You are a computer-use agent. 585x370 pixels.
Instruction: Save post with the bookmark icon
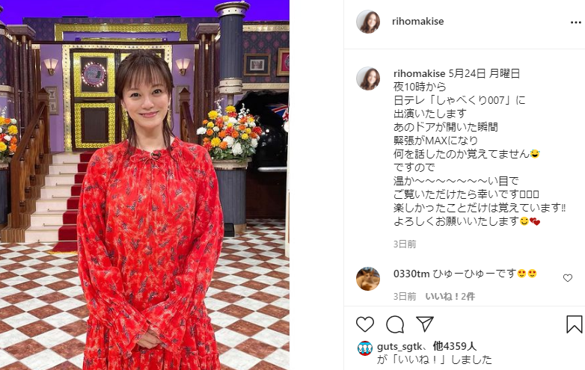tap(575, 324)
